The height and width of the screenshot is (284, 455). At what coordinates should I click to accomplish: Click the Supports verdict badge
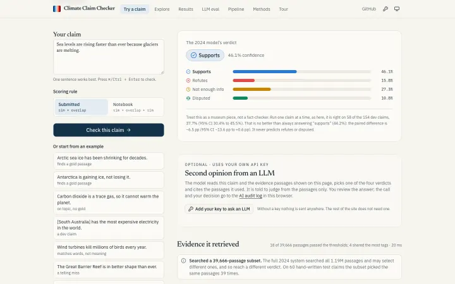[205, 56]
